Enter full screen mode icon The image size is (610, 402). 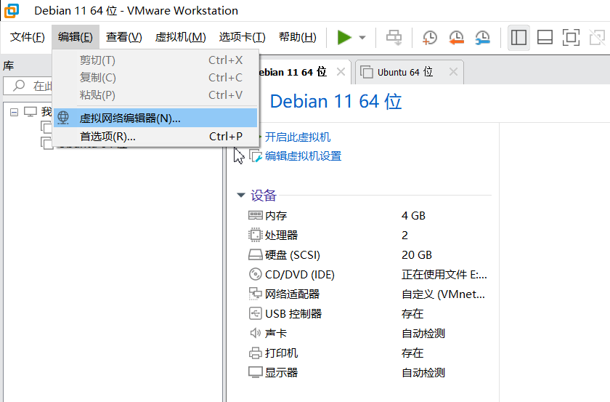pos(571,38)
